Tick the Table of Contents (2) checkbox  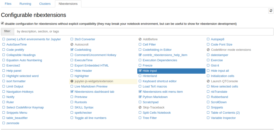208,113
